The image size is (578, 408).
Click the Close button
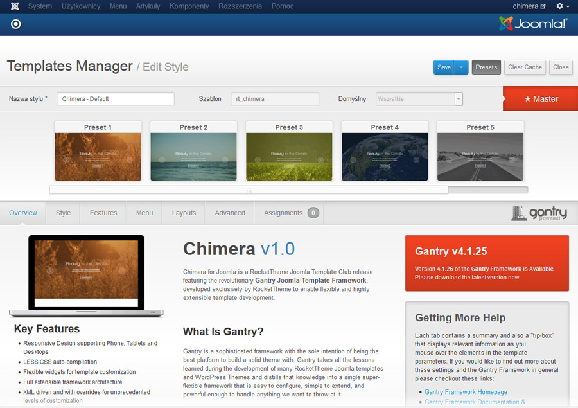561,67
